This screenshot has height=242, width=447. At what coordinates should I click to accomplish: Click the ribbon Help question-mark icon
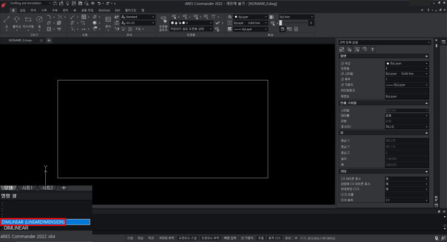pos(428,10)
